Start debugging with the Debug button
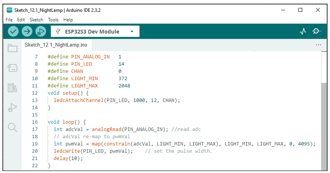Screen dimensions: 330x173 (41, 32)
